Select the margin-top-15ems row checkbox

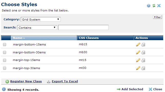pyautogui.click(x=5, y=60)
